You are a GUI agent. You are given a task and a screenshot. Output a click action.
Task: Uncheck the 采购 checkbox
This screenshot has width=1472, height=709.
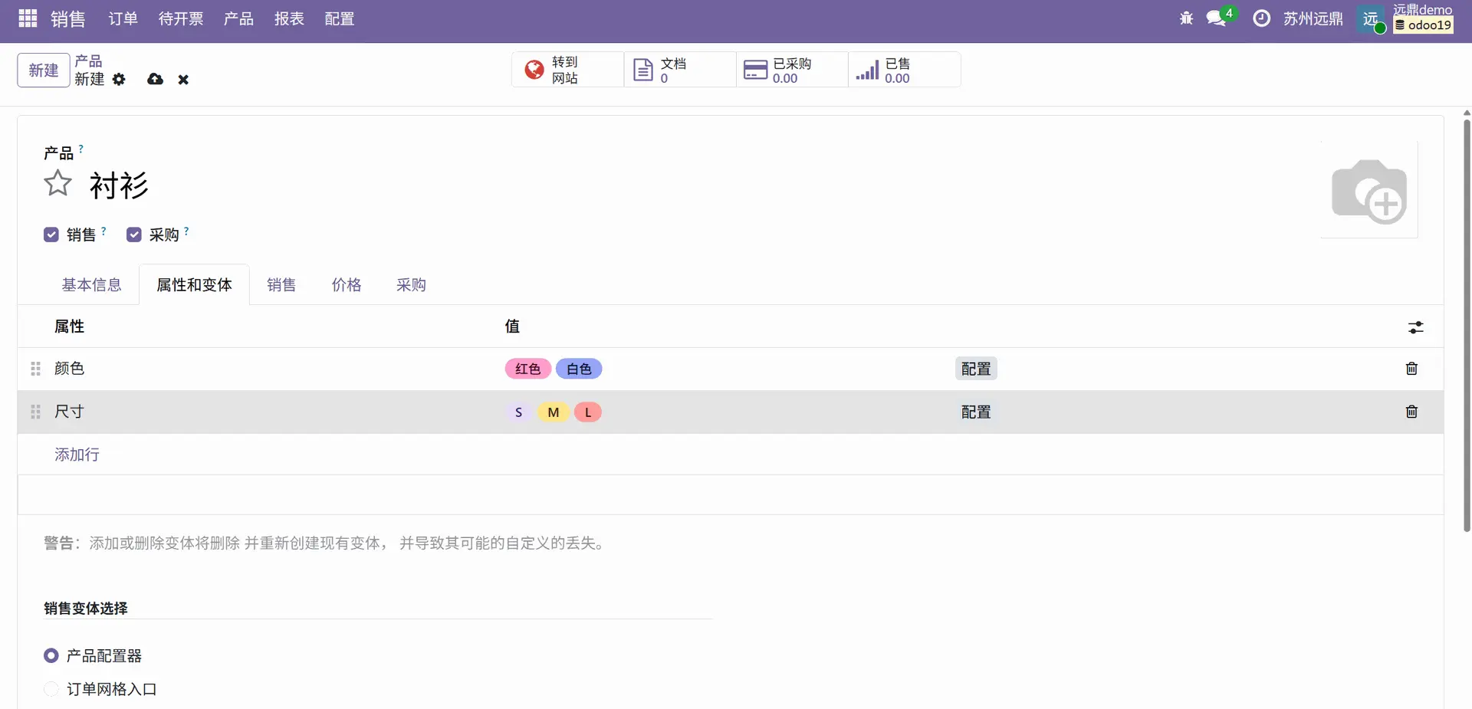click(134, 235)
